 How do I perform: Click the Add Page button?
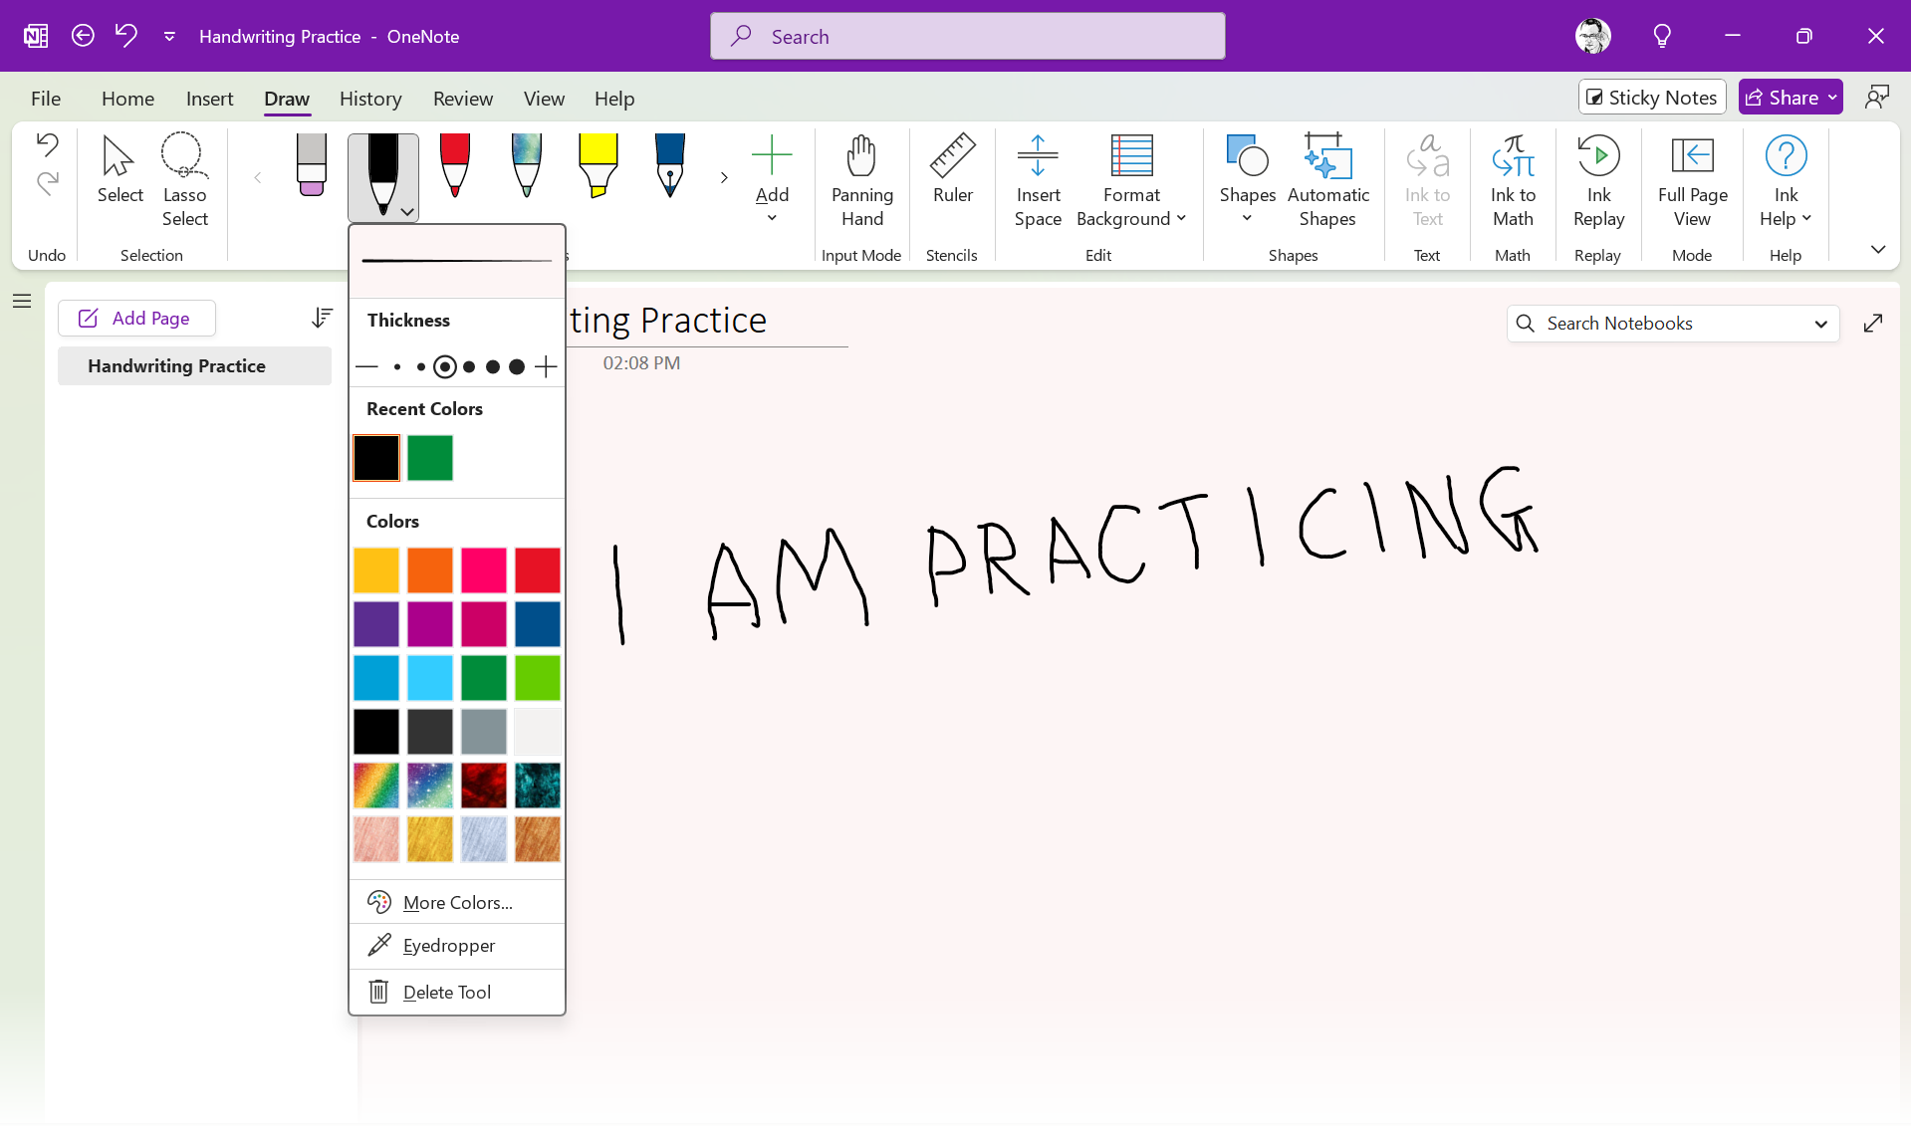coord(136,318)
